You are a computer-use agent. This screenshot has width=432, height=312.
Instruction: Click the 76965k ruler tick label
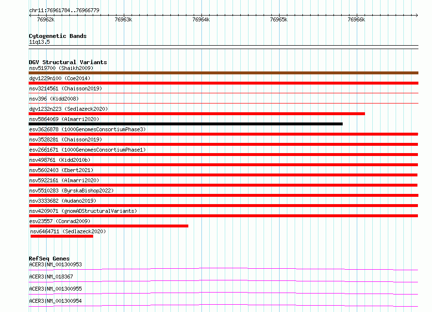point(279,19)
